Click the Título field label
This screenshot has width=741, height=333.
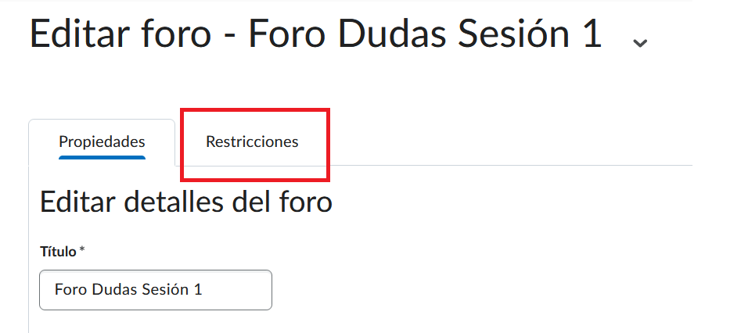coord(58,252)
